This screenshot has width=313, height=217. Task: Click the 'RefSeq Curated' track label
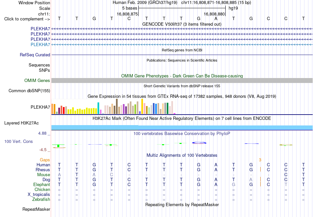(x=35, y=55)
